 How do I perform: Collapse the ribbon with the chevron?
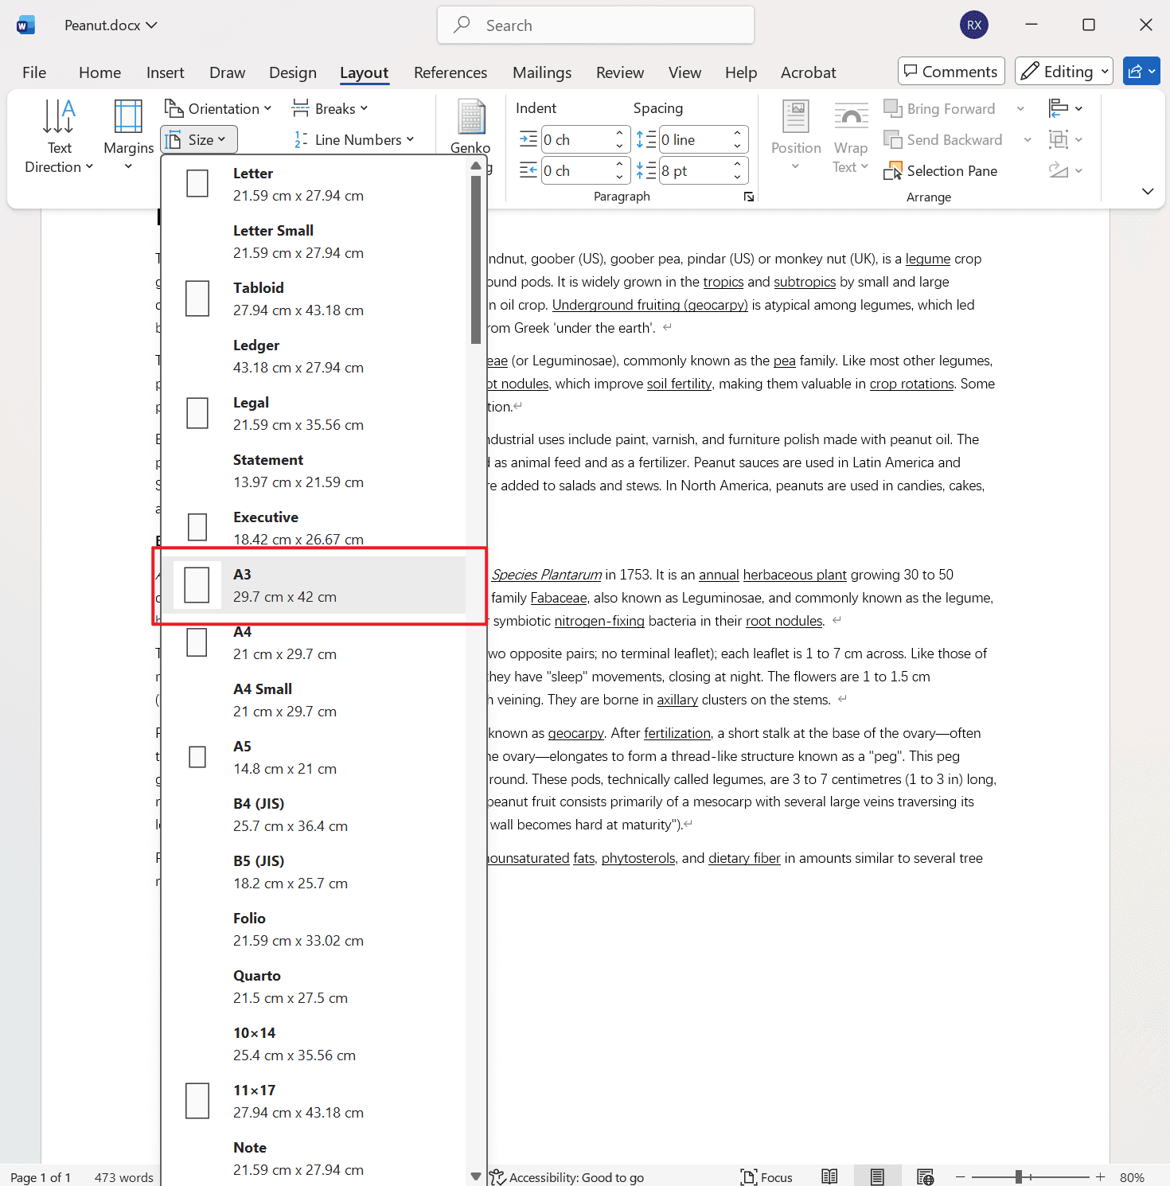(1147, 191)
